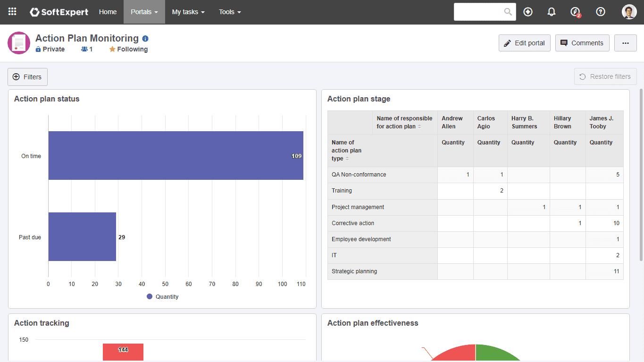Click the Edit portal button

525,43
